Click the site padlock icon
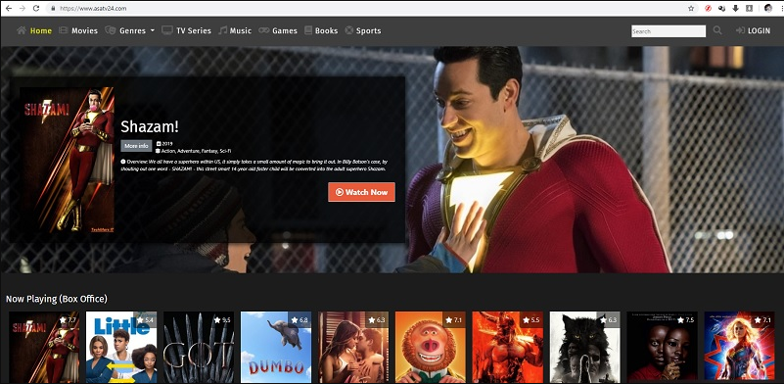The image size is (784, 384). pos(53,9)
